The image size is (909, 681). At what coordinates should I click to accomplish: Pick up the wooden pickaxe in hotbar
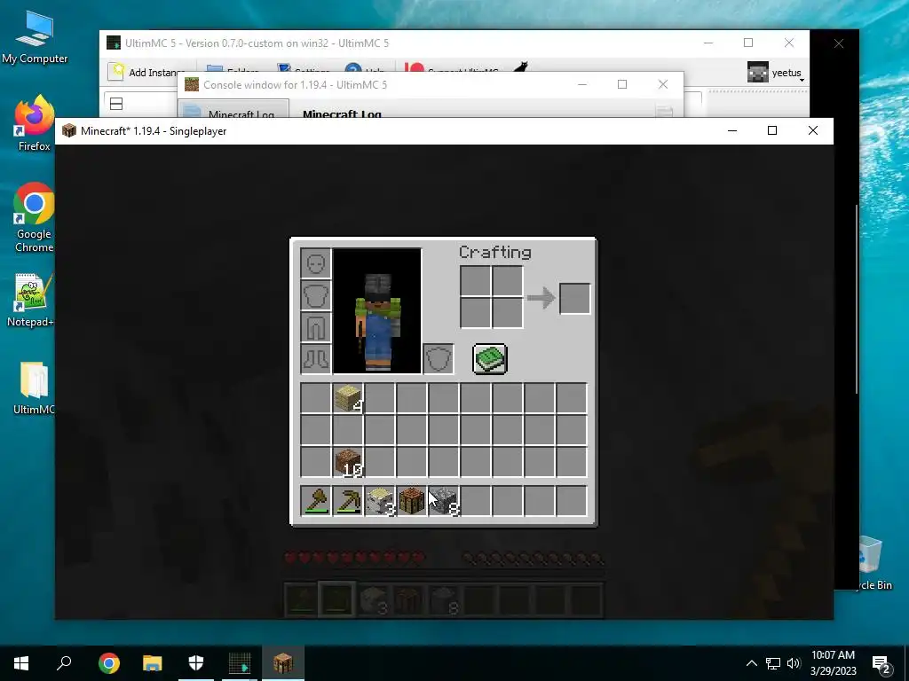pyautogui.click(x=348, y=501)
